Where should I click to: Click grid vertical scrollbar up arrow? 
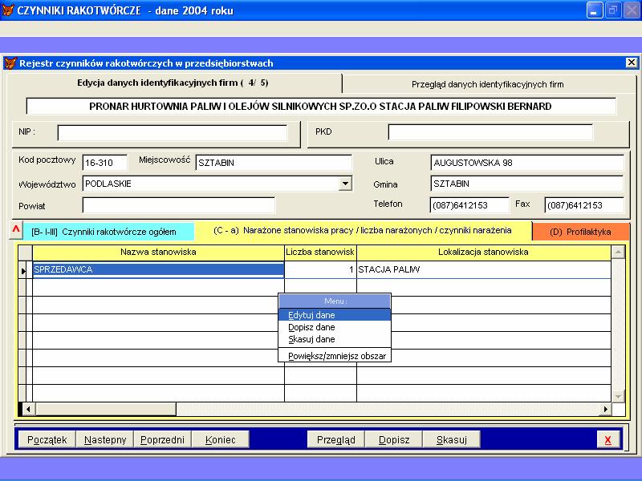(x=618, y=252)
